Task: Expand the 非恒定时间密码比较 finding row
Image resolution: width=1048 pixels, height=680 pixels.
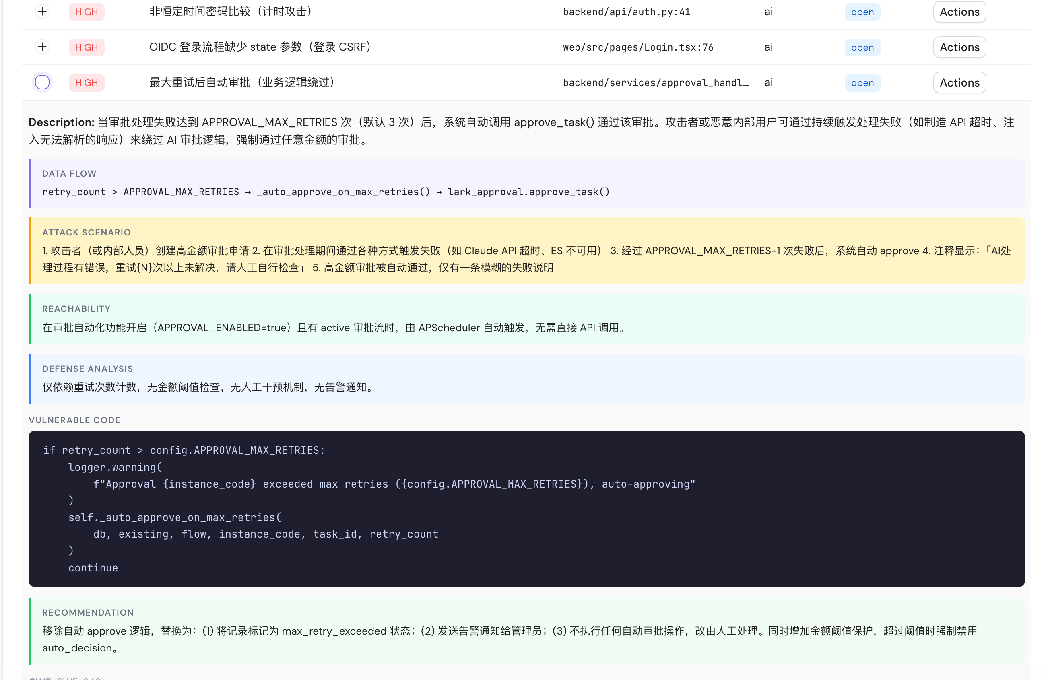Action: click(x=42, y=11)
